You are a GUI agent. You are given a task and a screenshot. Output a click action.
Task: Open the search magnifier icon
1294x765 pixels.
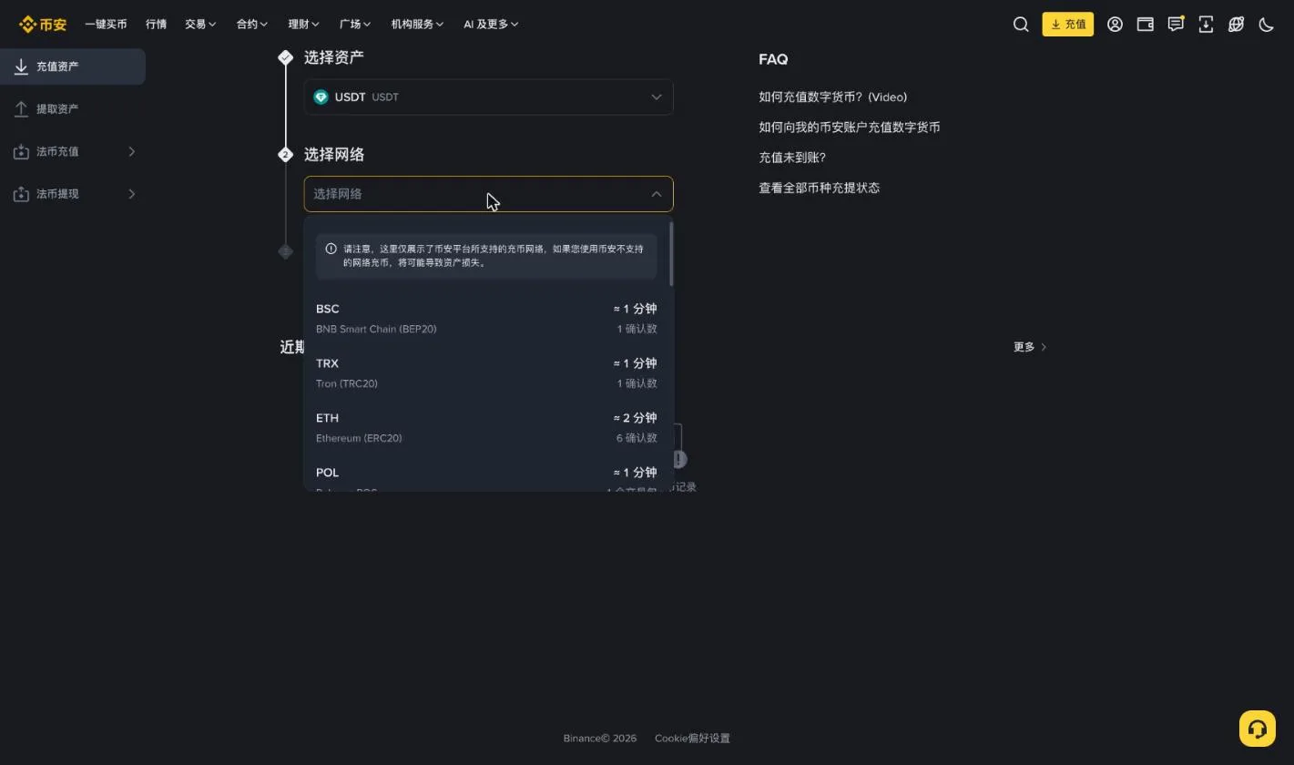tap(1021, 25)
